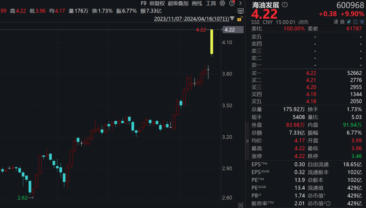
Task: Click the 2023/11/07-2024/04/16 date range link
Action: (x=191, y=19)
